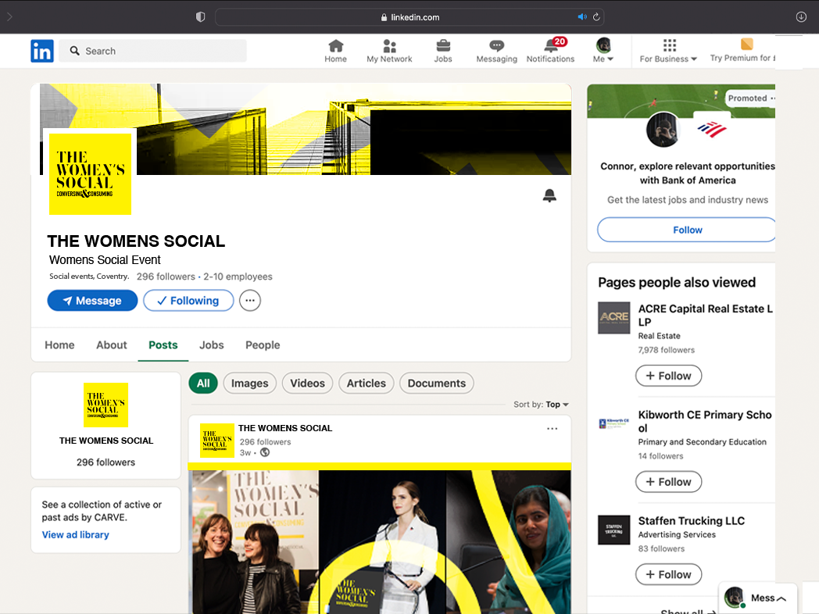Viewport: 819px width, 614px height.
Task: Follow Kibworth CE Primary School
Action: point(669,482)
